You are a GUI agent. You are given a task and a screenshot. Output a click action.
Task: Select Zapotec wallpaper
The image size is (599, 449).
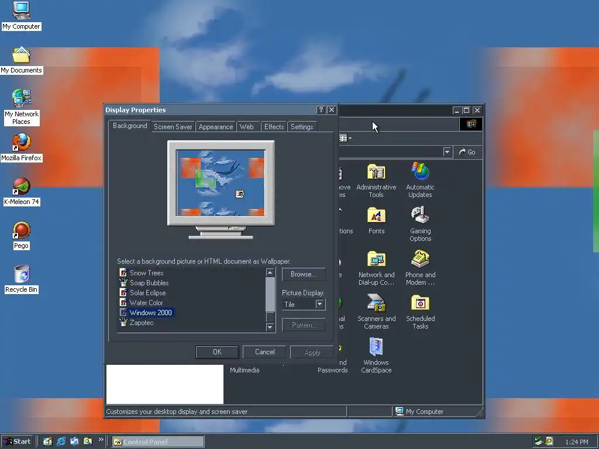point(142,323)
